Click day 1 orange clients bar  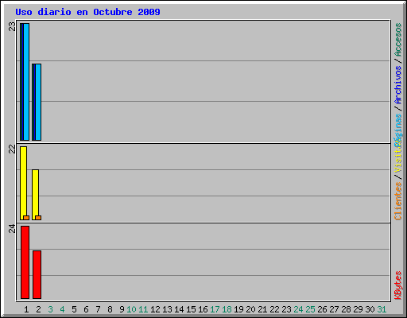point(26,218)
